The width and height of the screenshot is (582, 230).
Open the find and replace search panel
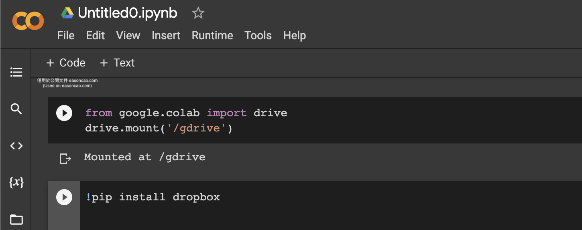point(16,109)
